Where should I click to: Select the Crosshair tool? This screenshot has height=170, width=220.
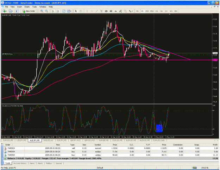click(x=81, y=11)
